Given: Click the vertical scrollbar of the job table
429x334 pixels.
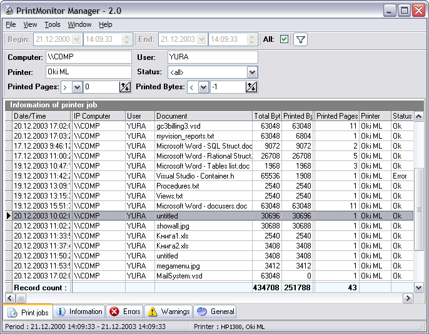Looking at the screenshot, I should [418, 206].
